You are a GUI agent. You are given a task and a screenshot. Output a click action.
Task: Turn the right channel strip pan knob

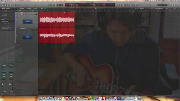11,77
